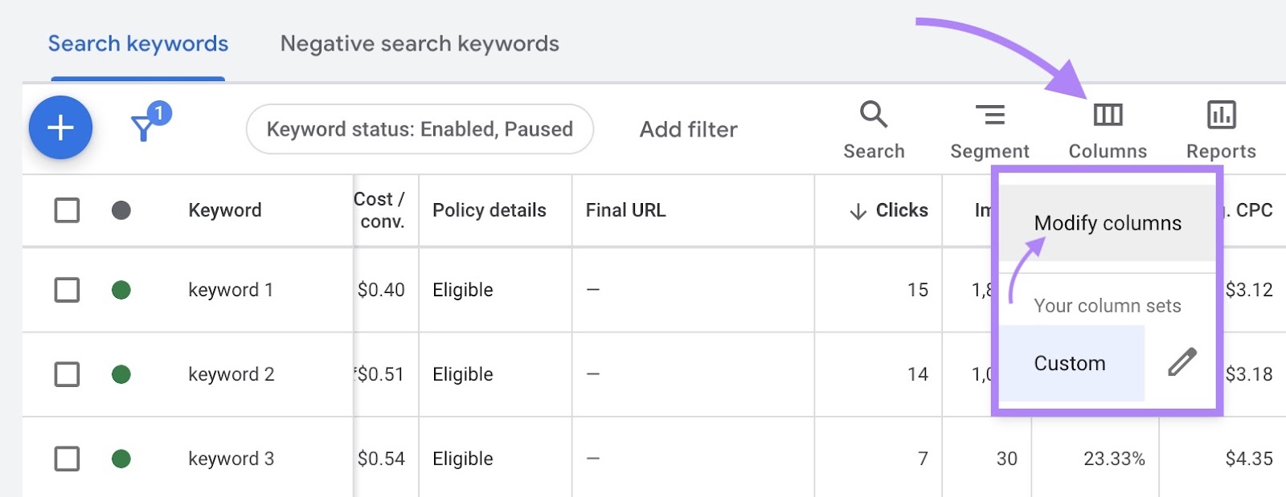1286x497 pixels.
Task: Switch to the Negative search keywords tab
Action: coord(419,43)
